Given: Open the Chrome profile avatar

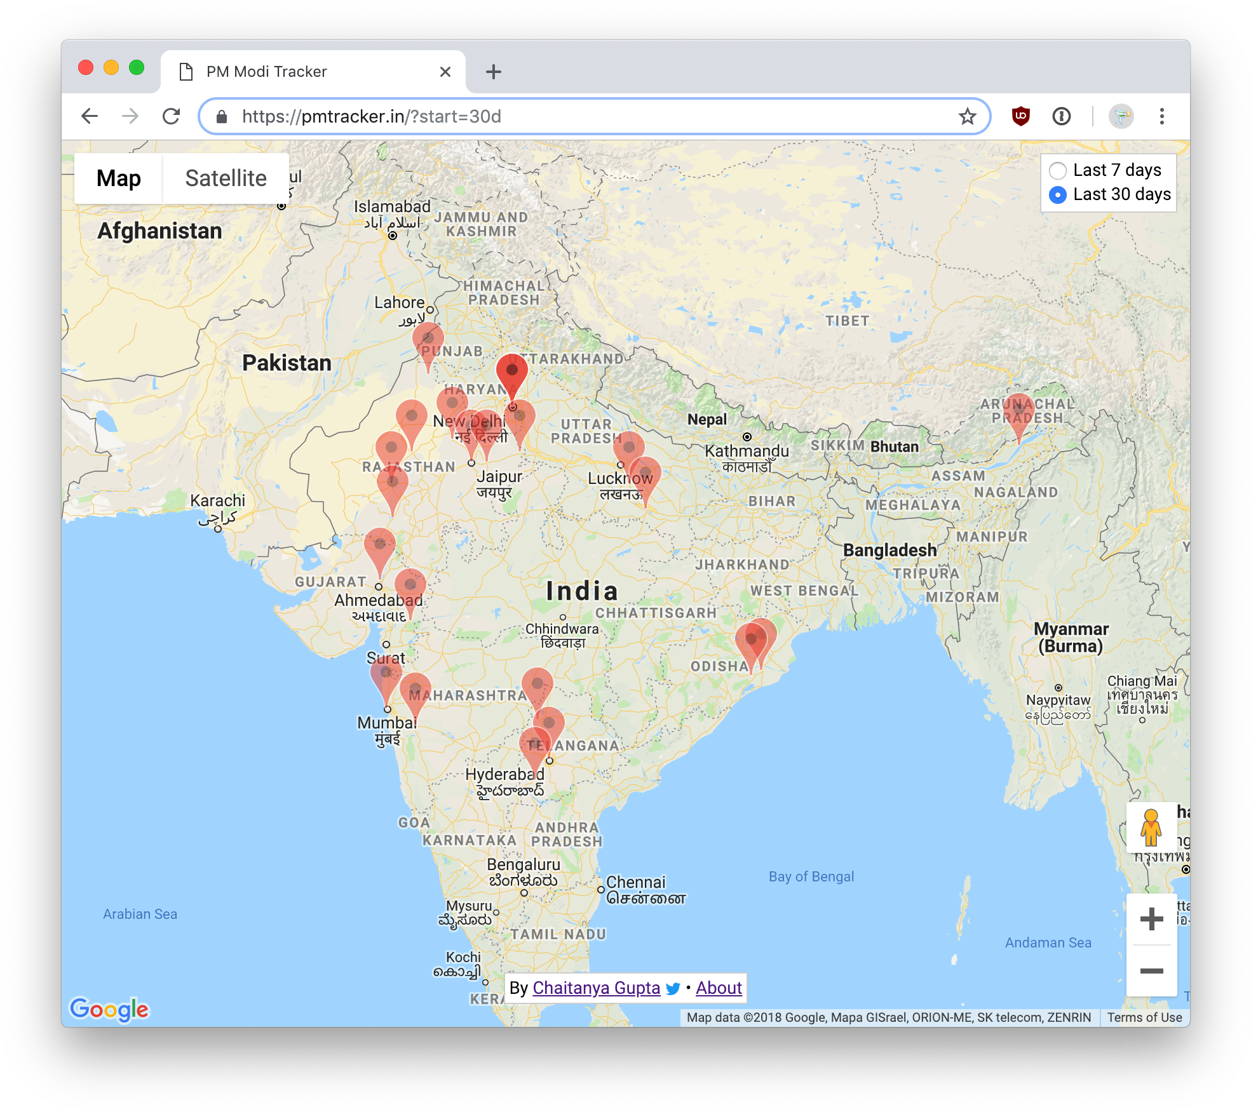Looking at the screenshot, I should tap(1121, 116).
